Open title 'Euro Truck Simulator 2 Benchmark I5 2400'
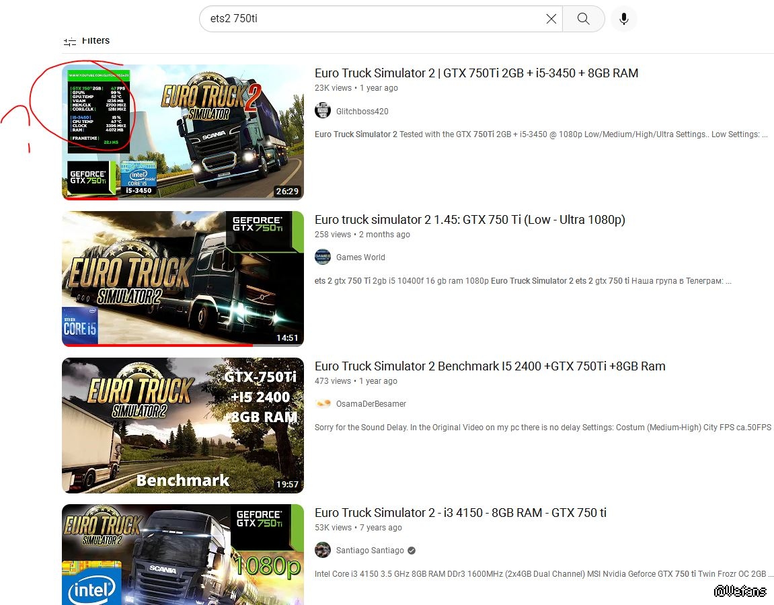Screen dimensions: 774x605 point(490,366)
